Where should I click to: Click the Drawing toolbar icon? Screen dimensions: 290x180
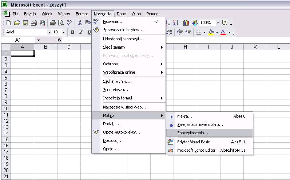click(195, 23)
